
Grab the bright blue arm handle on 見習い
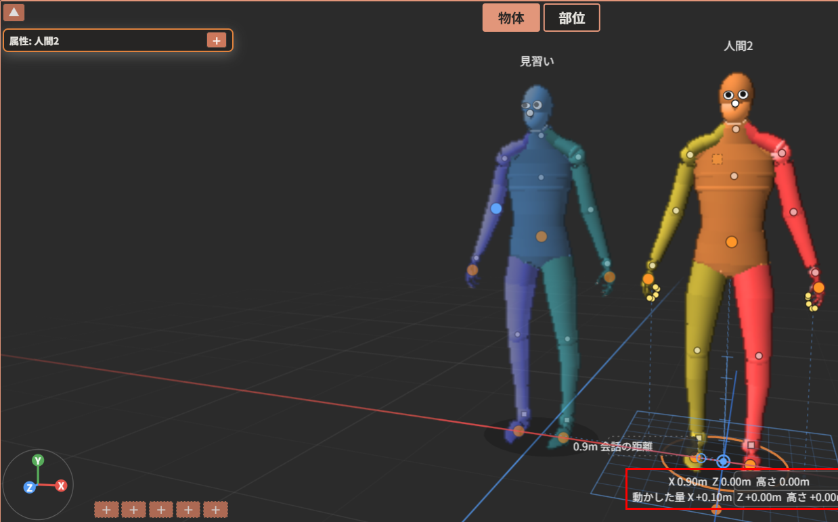[496, 208]
